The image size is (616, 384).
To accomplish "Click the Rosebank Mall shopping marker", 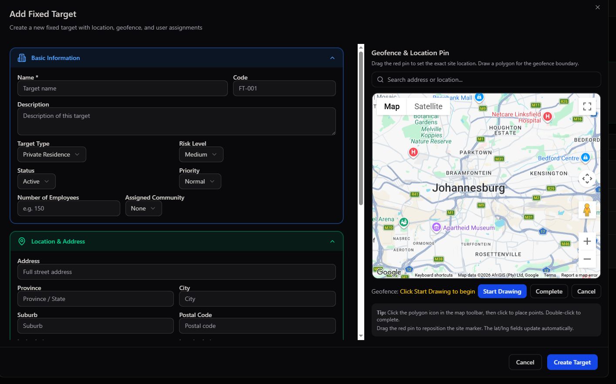I will point(479,97).
